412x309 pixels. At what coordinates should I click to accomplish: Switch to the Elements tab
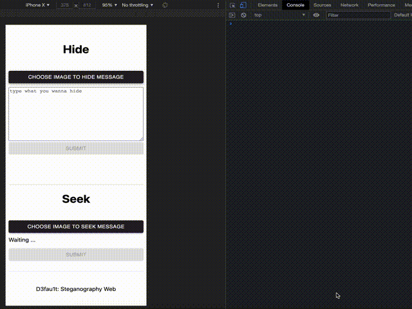(267, 5)
